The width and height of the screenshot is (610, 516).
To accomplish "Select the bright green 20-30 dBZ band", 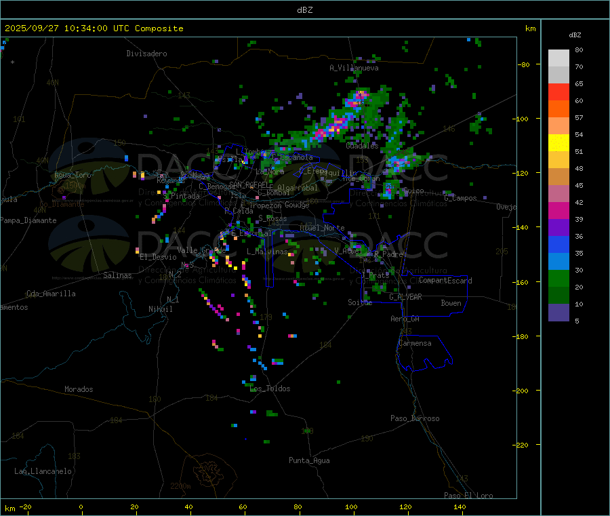I will click(x=558, y=278).
